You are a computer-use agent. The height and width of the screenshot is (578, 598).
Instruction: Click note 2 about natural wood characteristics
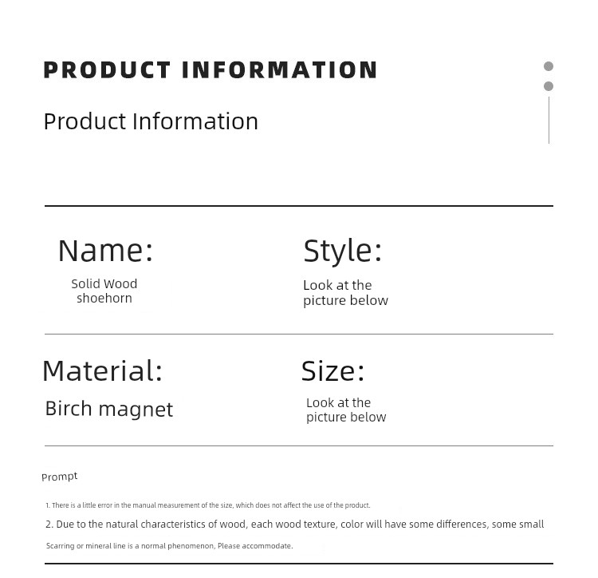[x=295, y=525]
